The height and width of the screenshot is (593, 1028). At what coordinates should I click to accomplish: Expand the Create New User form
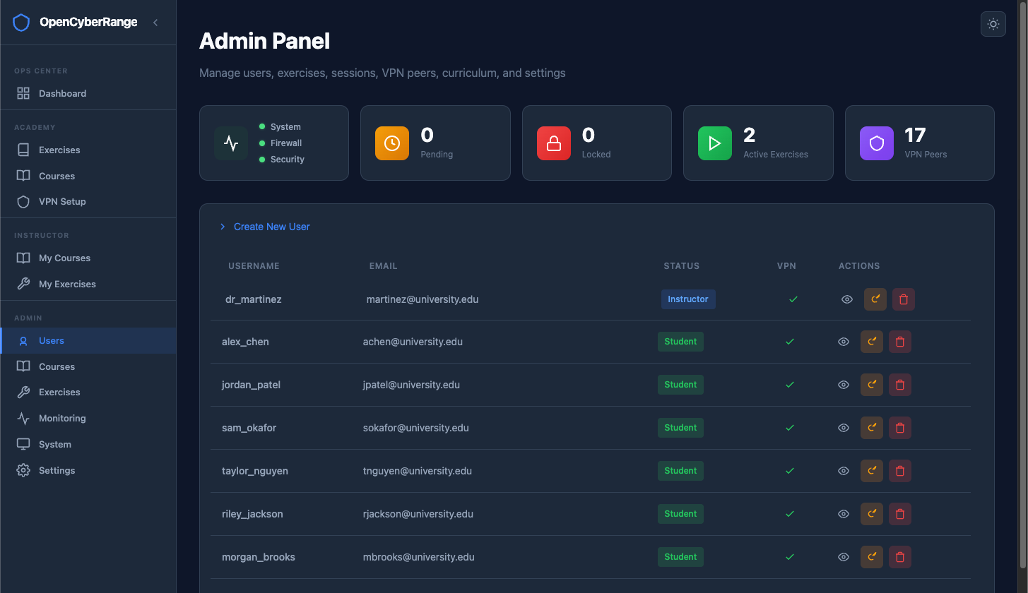(271, 227)
